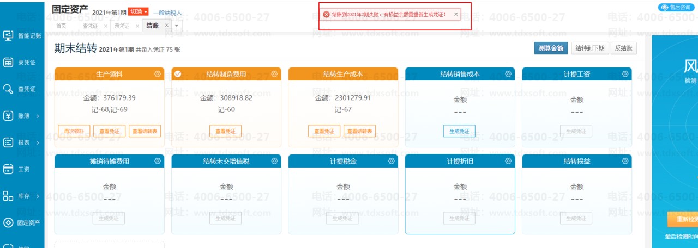The height and width of the screenshot is (248, 698).
Task: Open the 切换 period dropdown
Action: [139, 12]
